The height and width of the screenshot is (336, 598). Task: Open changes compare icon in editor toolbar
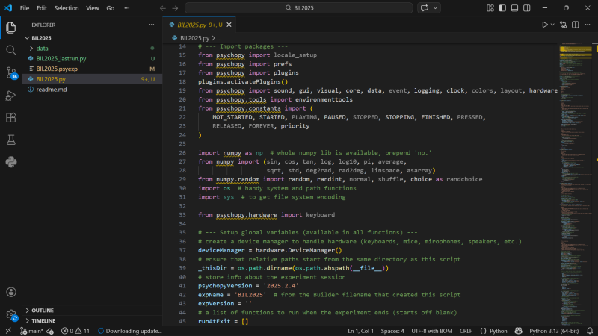click(x=564, y=25)
